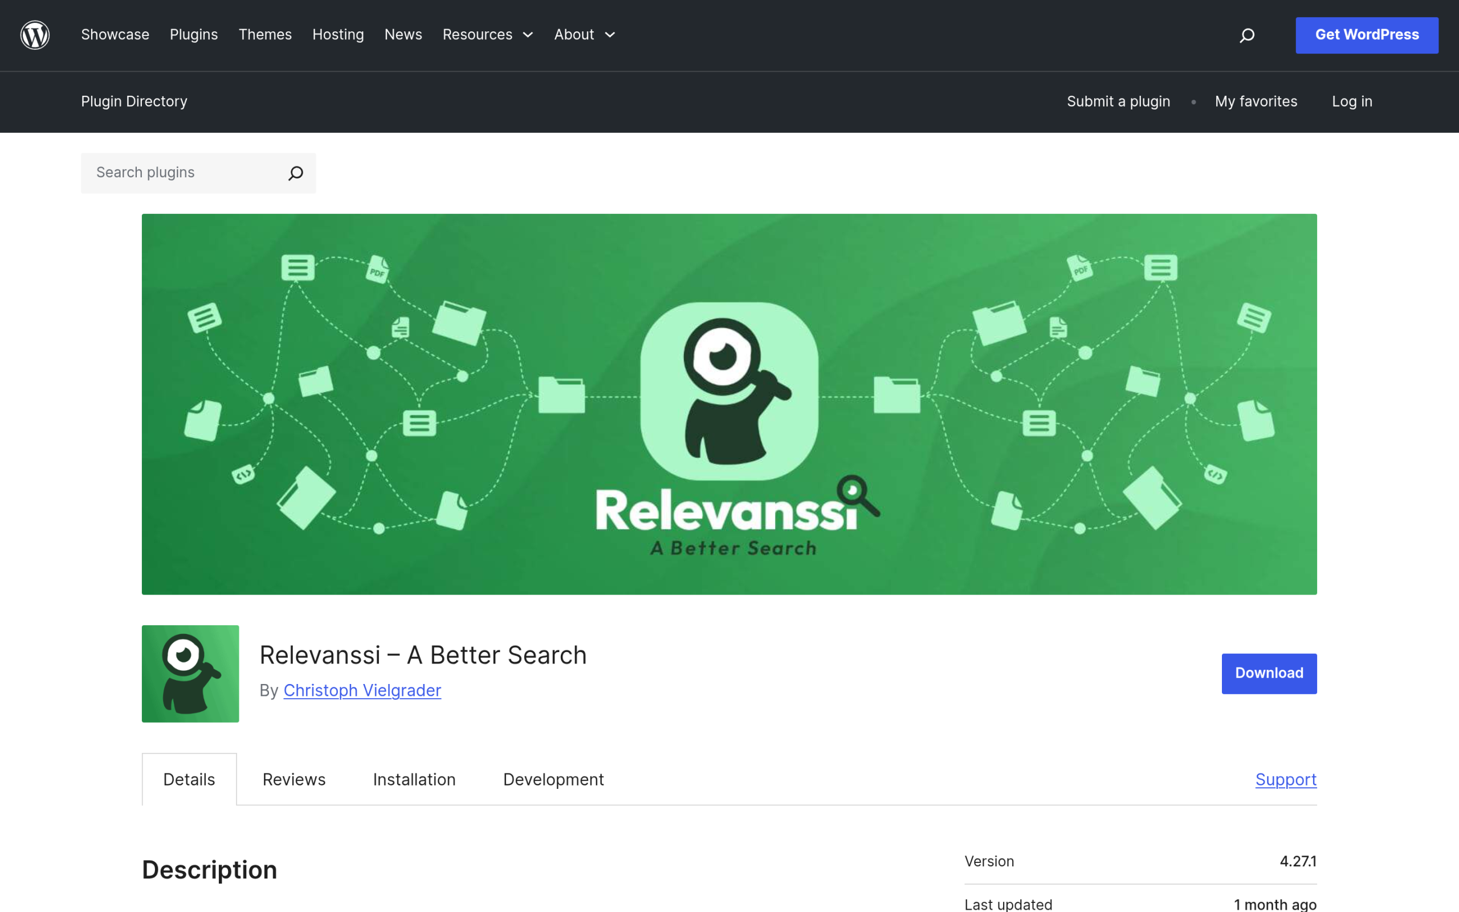This screenshot has height=912, width=1459.
Task: Click the search plugins magnifier icon
Action: click(295, 173)
